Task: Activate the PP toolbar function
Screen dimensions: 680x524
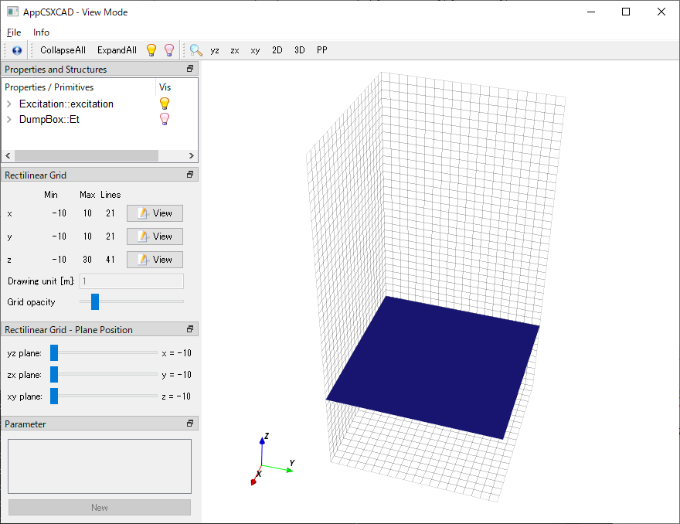Action: point(321,49)
